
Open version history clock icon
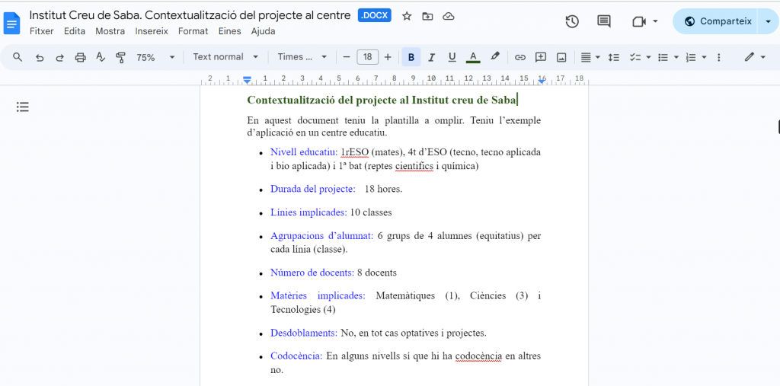[572, 21]
